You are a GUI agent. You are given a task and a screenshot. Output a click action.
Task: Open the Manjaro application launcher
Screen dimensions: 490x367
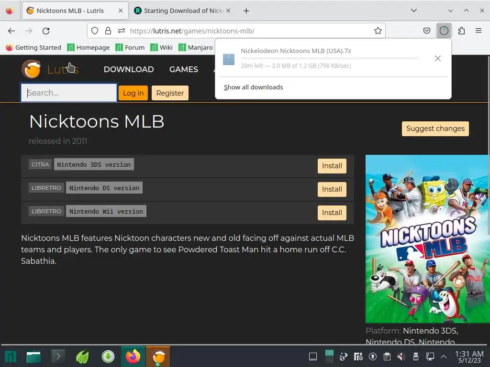point(11,356)
